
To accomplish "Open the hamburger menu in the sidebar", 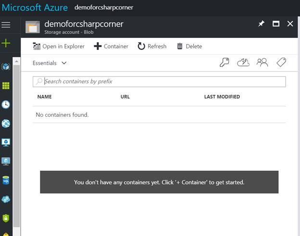I will [6, 25].
